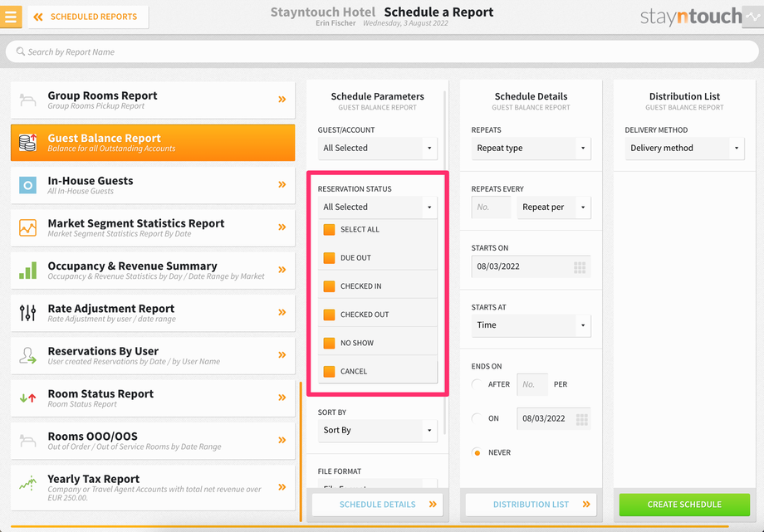Viewport: 764px width, 532px height.
Task: Click arrow chevrons on In-House Guests
Action: [282, 184]
